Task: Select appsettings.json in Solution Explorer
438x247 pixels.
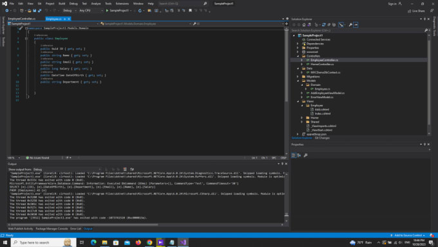Action: (x=316, y=134)
